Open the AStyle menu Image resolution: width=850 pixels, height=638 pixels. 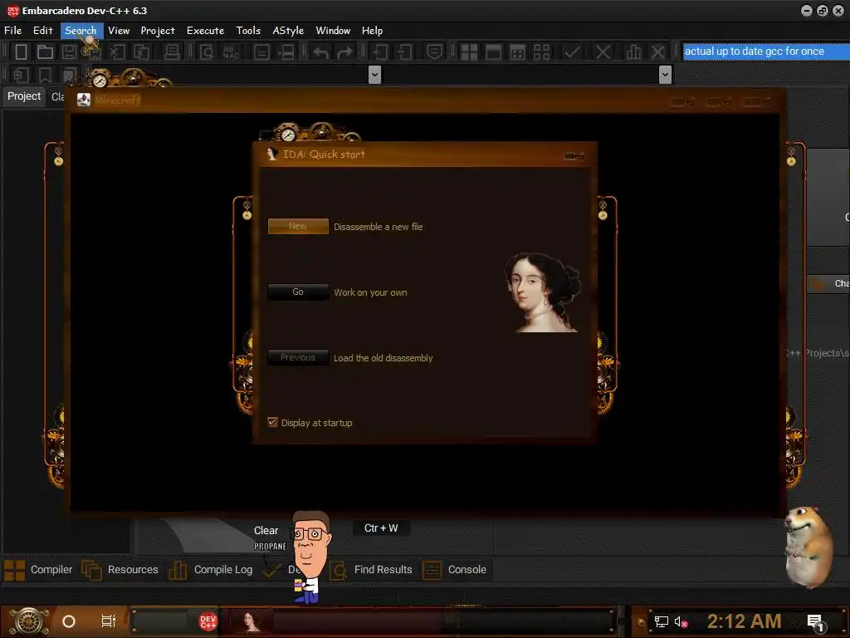click(x=288, y=31)
